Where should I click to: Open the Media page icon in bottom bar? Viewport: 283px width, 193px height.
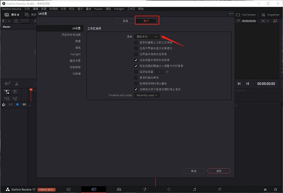(x=68, y=189)
